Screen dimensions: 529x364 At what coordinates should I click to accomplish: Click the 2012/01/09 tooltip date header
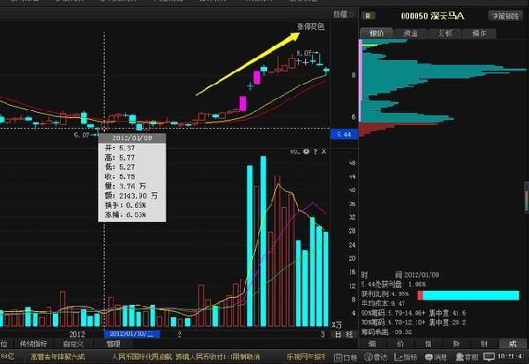[x=132, y=137]
